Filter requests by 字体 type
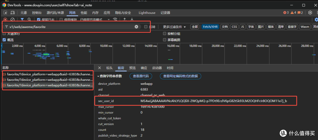 pyautogui.click(x=251, y=27)
